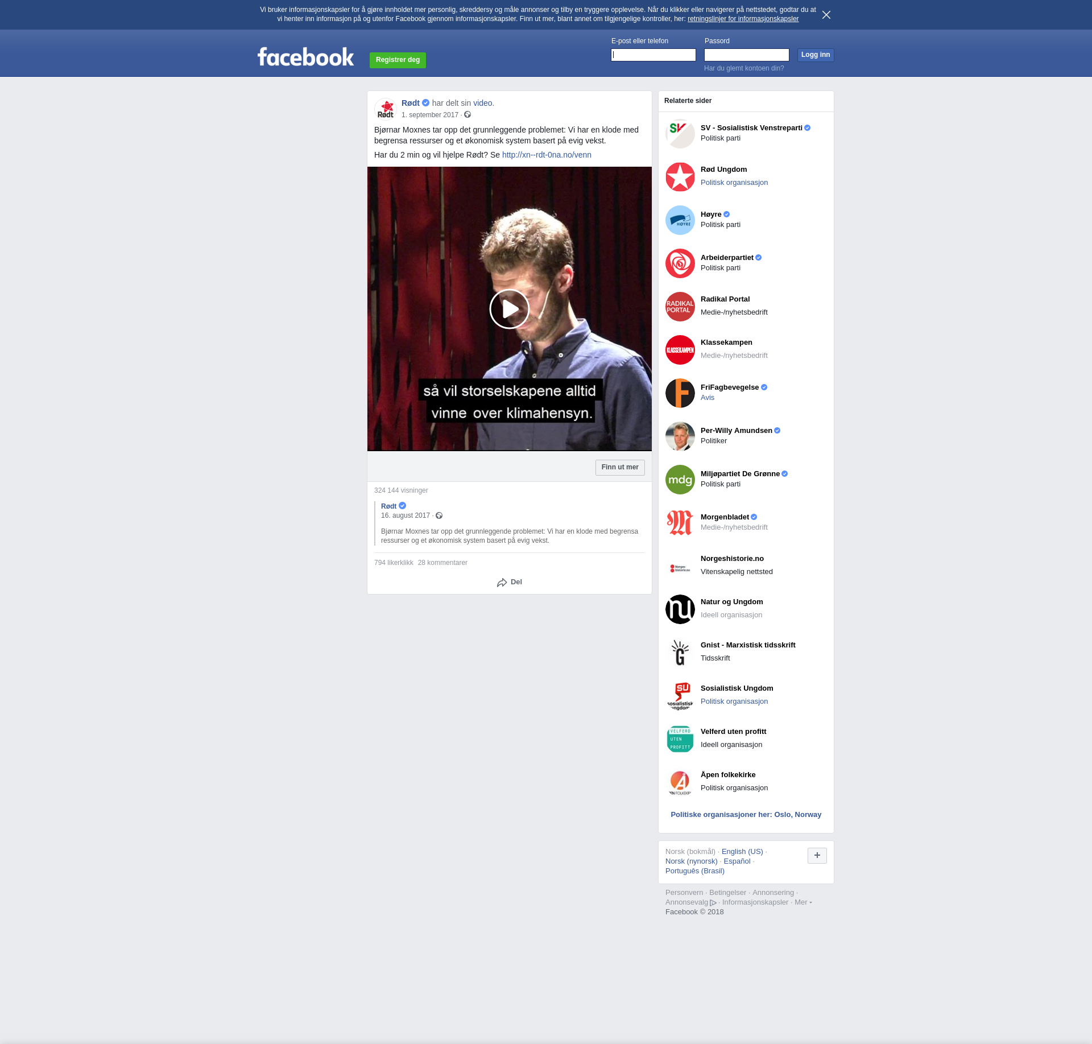Click the Finn ut mer button

[x=620, y=467]
